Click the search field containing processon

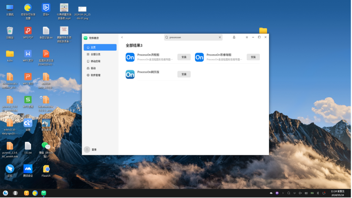tap(192, 37)
